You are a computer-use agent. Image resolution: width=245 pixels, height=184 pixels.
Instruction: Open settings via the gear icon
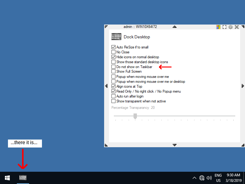(231, 27)
